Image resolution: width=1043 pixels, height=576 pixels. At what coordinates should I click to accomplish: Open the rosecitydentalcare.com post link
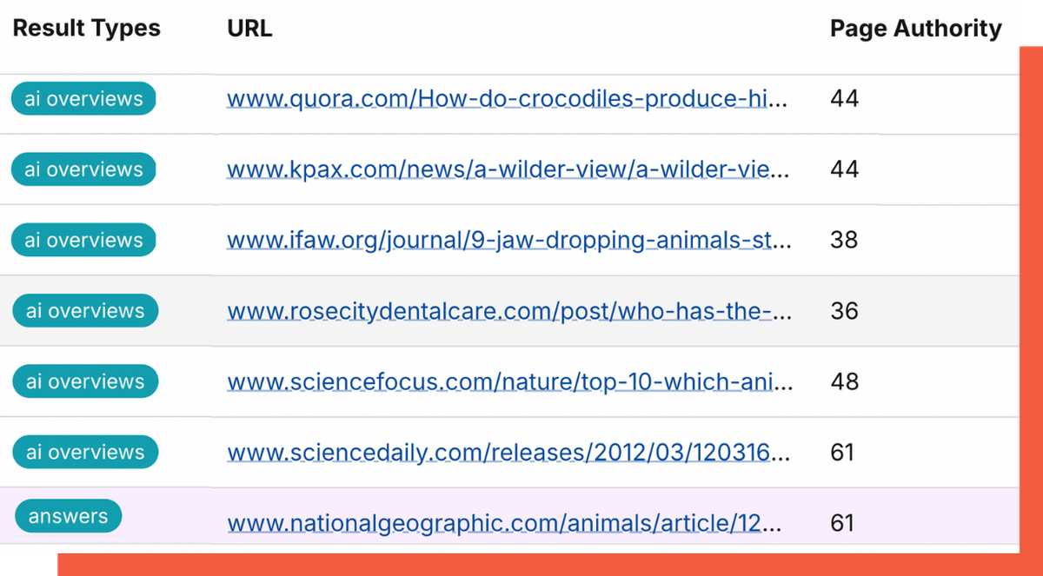click(507, 311)
